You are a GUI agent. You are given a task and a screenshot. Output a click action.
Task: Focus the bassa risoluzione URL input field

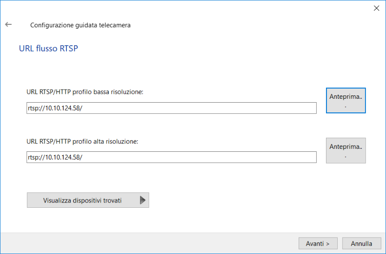(x=171, y=108)
